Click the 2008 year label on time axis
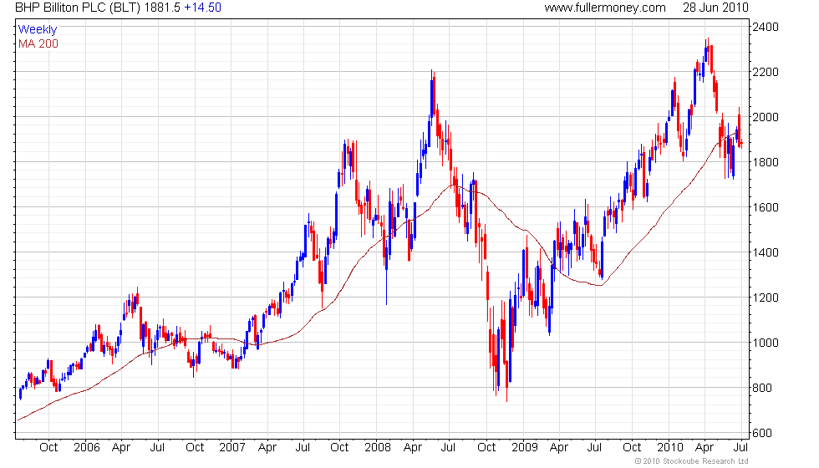 [x=378, y=447]
